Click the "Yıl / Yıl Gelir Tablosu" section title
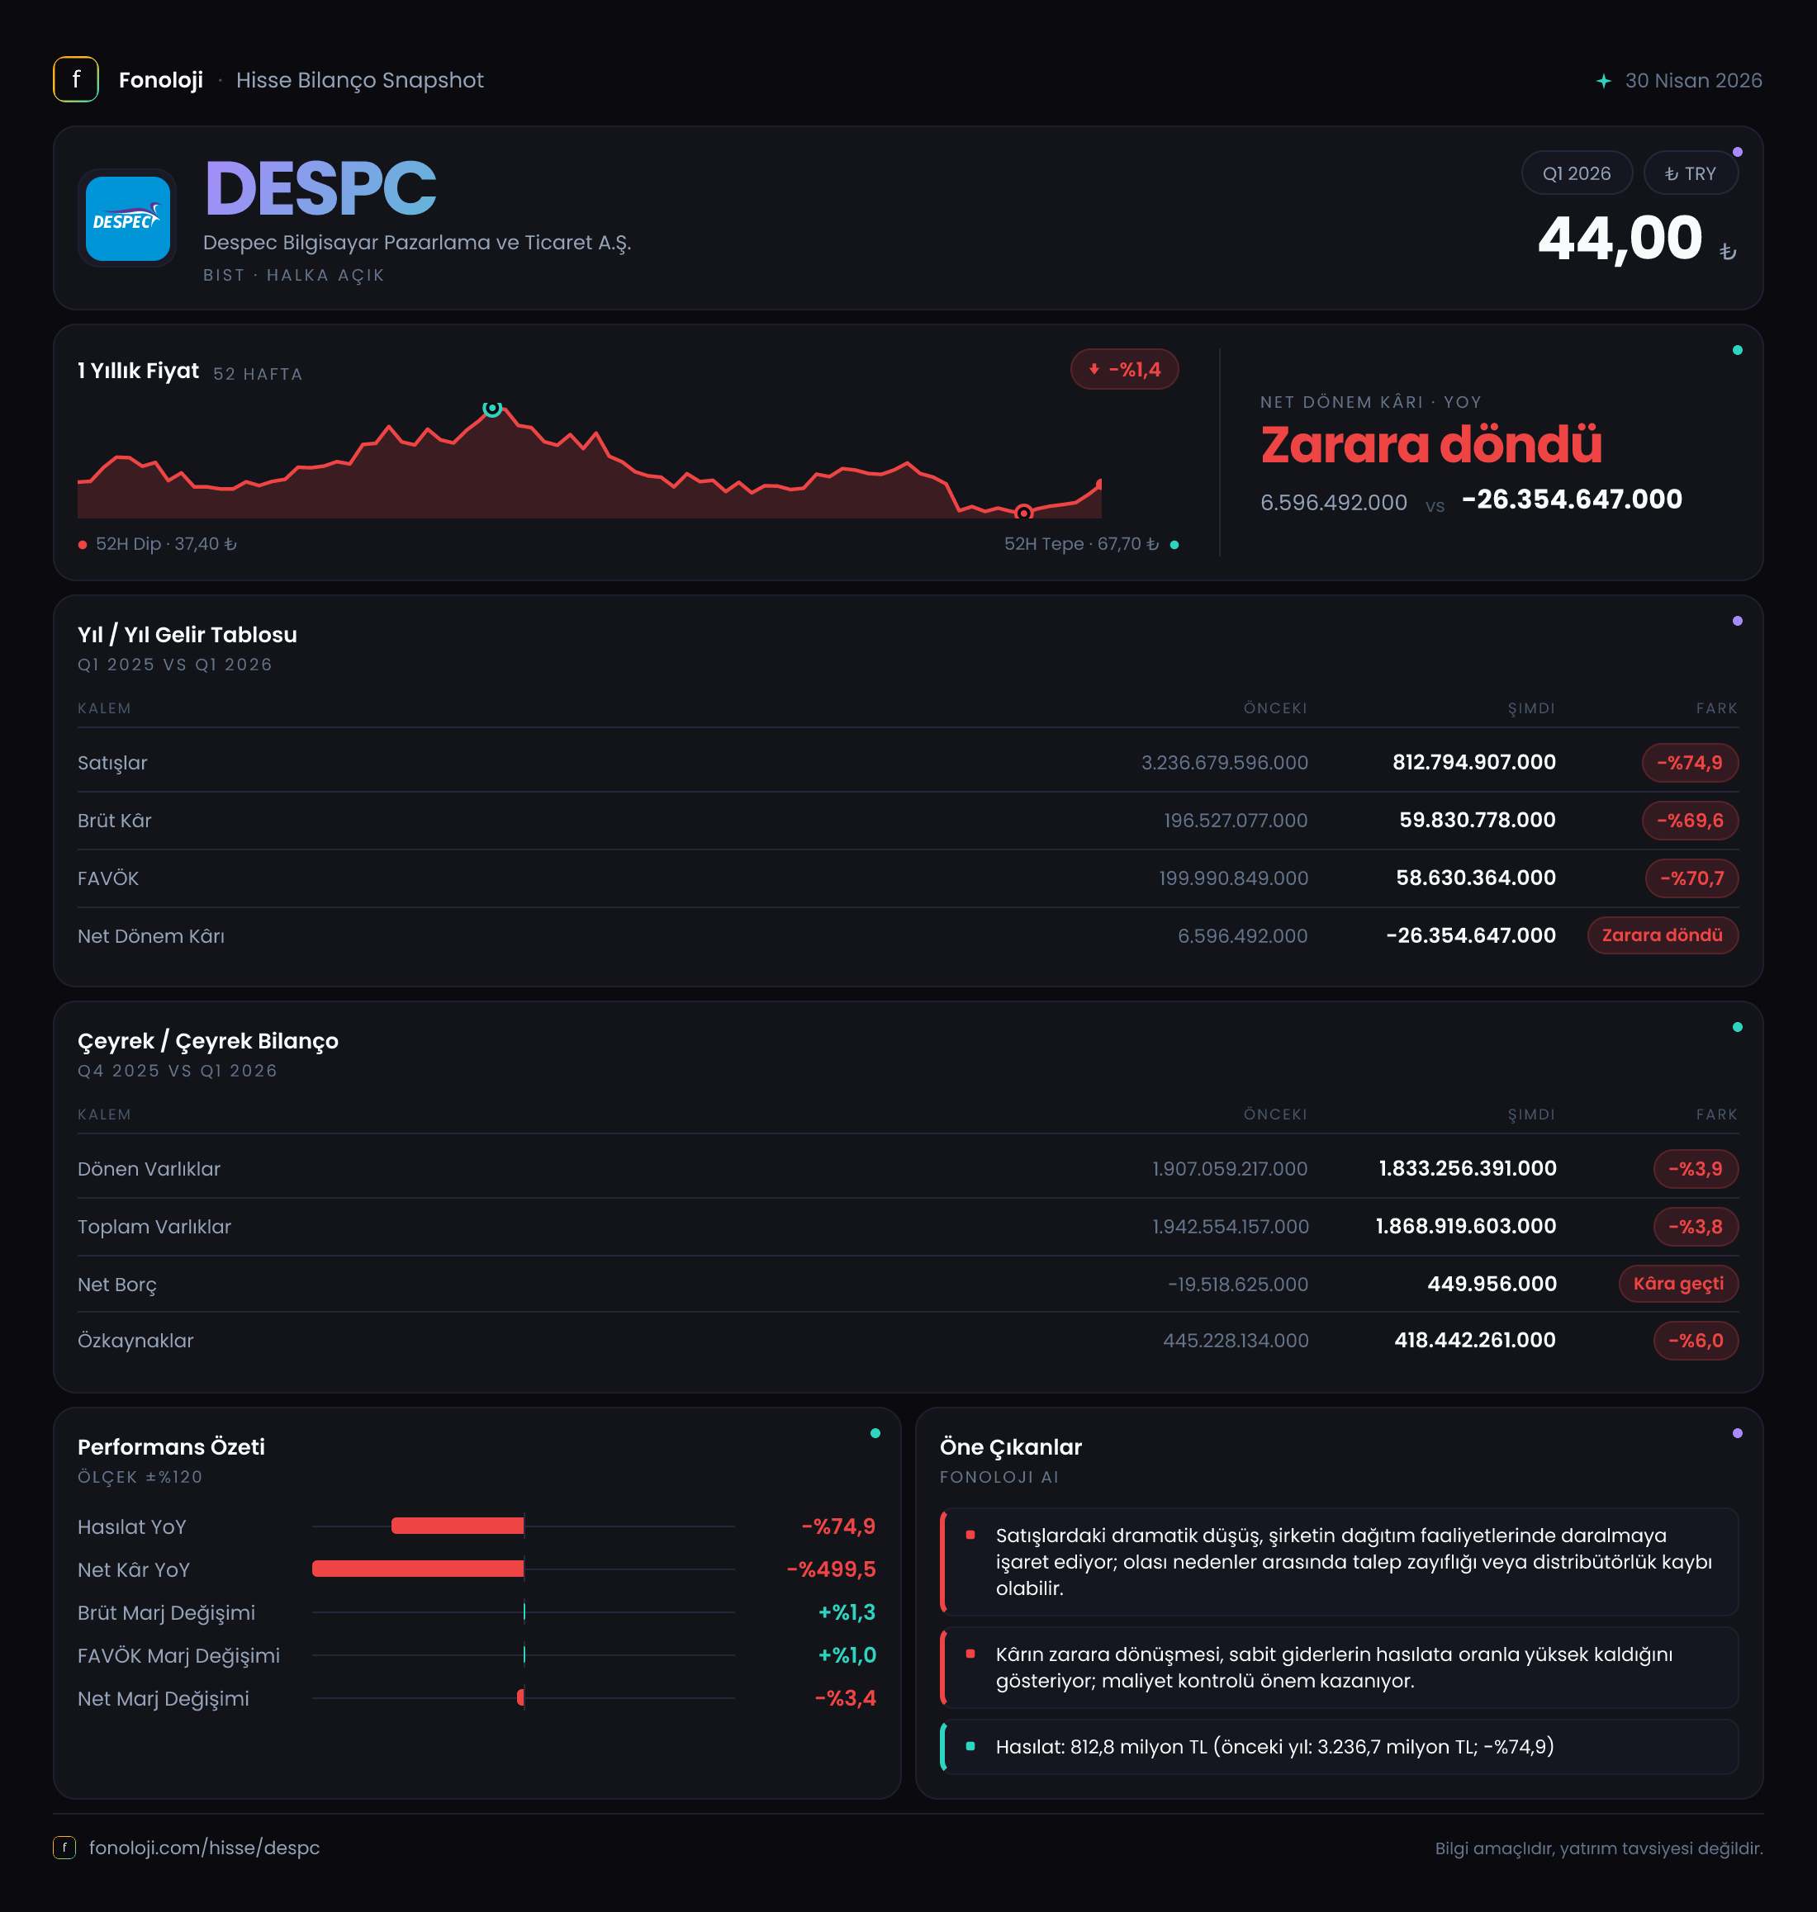 [x=187, y=635]
